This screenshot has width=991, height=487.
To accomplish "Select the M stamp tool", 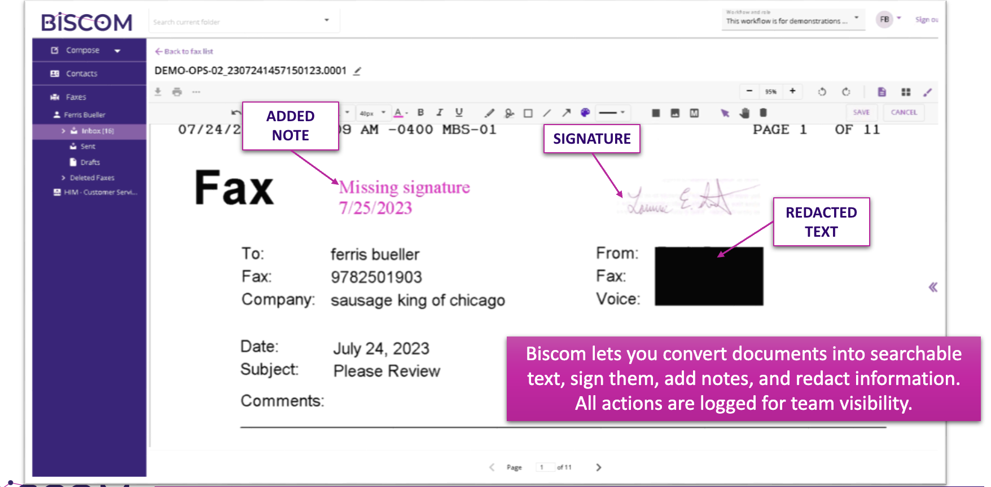I will tap(694, 113).
